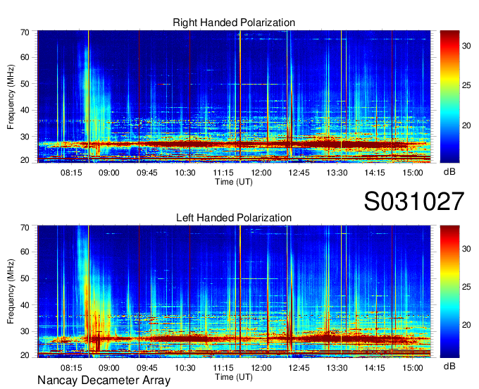The height and width of the screenshot is (389, 479).
Task: Click 09:00 tick on the right-handed plot
Action: pyautogui.click(x=109, y=173)
